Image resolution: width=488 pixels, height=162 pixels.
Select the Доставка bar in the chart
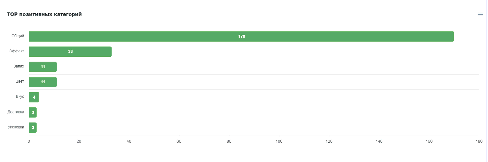[33, 112]
